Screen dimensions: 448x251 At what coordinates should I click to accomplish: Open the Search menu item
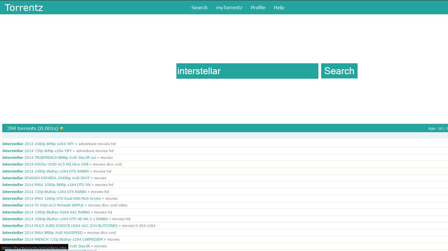click(x=199, y=8)
